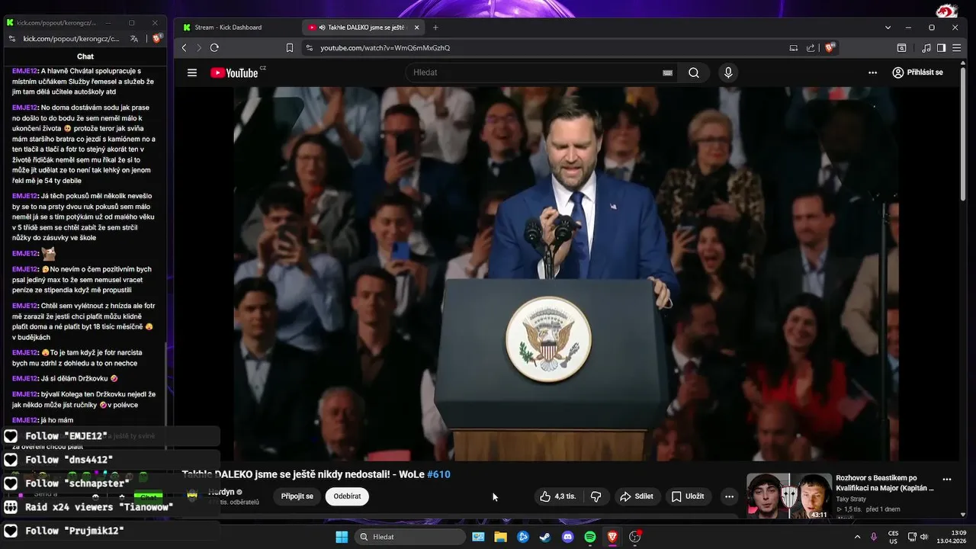Submit search with the magnifier button
Image resolution: width=976 pixels, height=549 pixels.
(x=694, y=72)
